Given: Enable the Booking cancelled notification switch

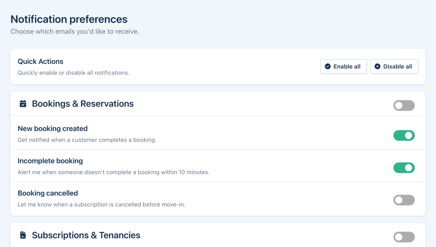Looking at the screenshot, I should point(404,200).
